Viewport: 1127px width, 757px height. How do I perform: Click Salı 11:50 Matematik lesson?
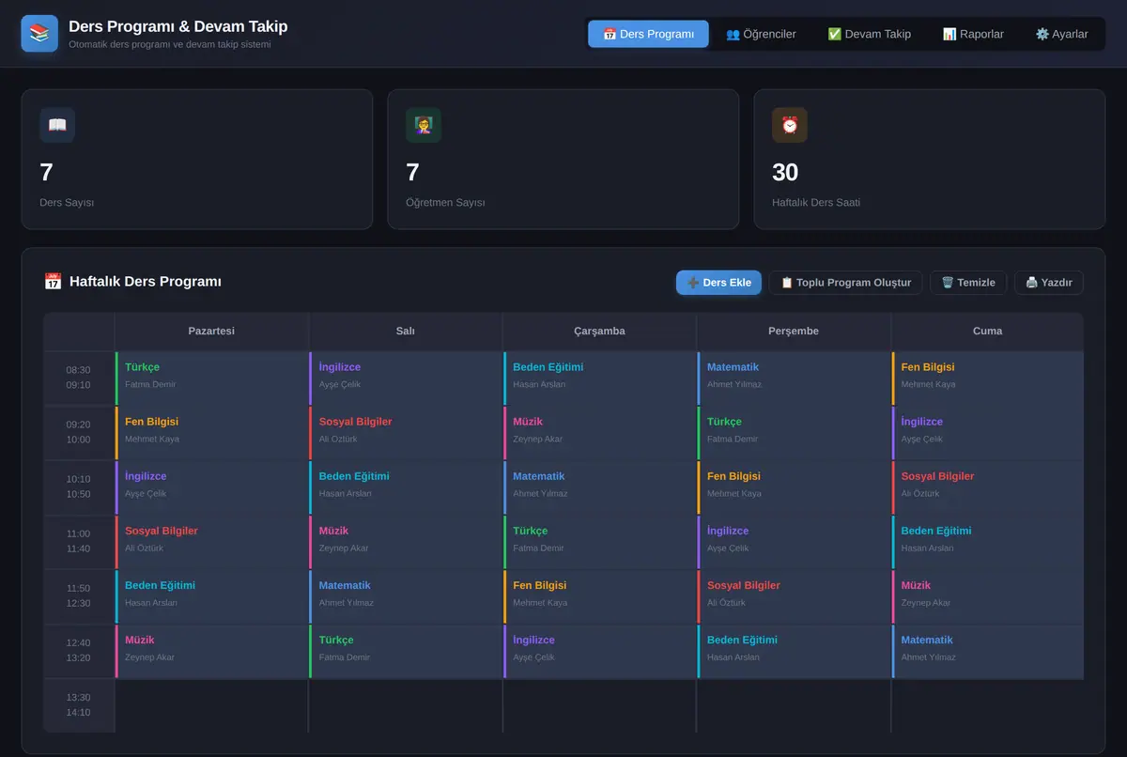pos(406,596)
